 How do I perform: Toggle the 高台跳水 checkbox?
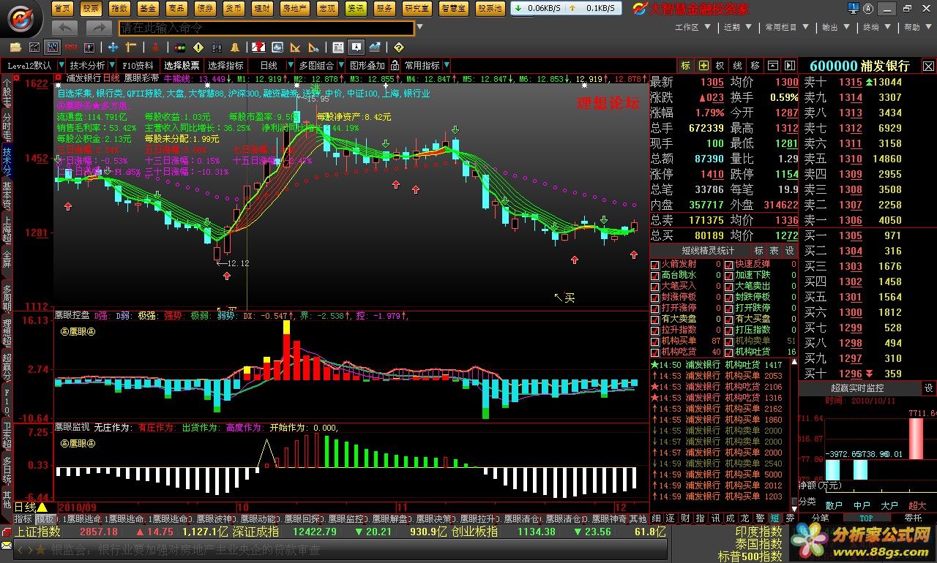coord(655,275)
